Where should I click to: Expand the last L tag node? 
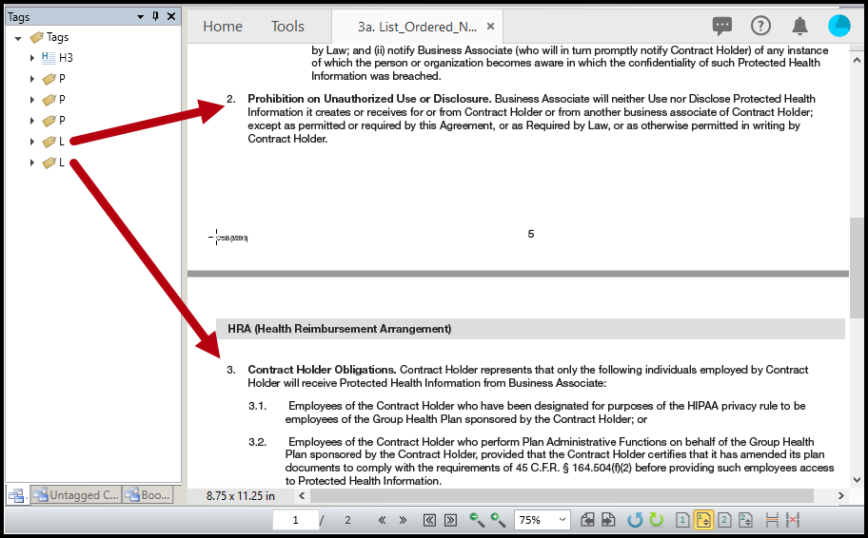tap(32, 163)
